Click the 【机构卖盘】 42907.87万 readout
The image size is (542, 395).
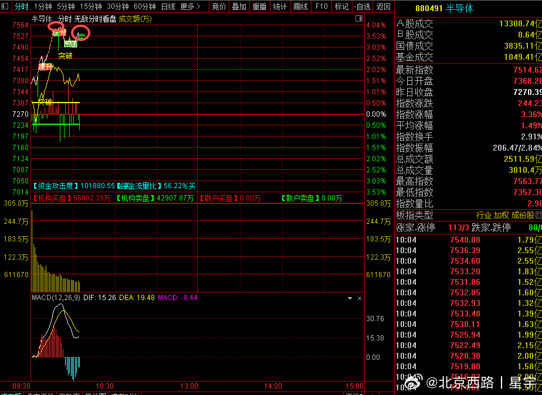point(154,198)
